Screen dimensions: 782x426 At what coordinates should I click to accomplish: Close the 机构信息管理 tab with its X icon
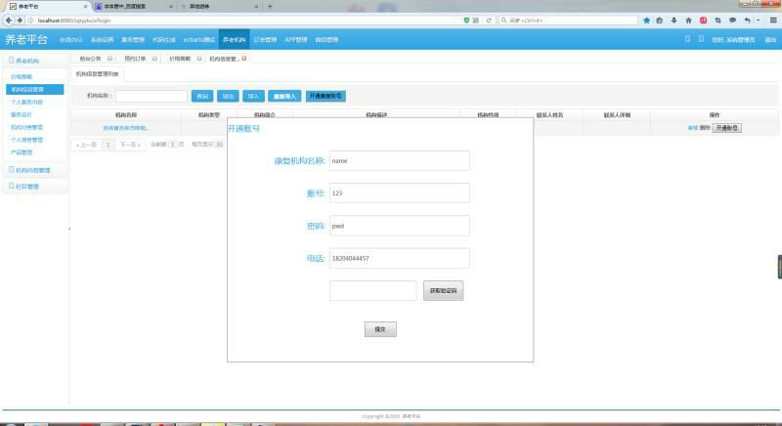[x=244, y=59]
